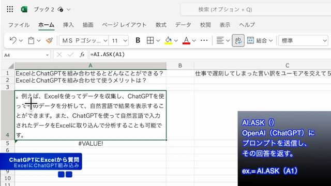331x186 pixels.
Task: Select column A header
Action: pyautogui.click(x=91, y=66)
